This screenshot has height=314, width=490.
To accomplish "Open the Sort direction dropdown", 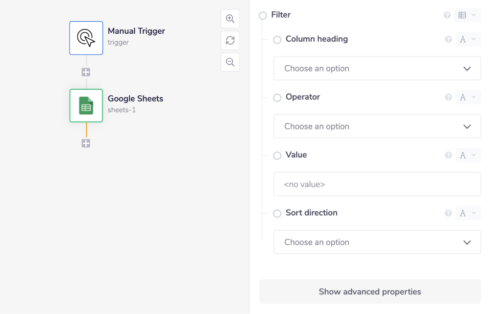I will point(377,242).
